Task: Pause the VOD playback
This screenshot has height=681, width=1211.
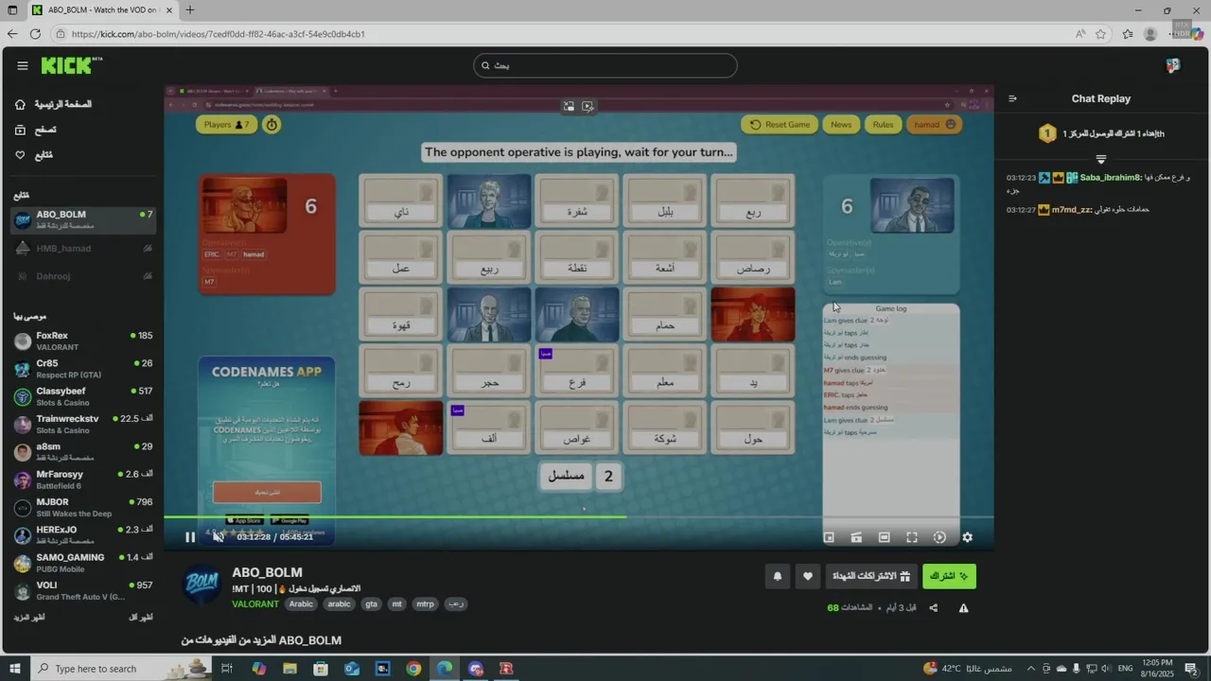Action: pos(189,537)
